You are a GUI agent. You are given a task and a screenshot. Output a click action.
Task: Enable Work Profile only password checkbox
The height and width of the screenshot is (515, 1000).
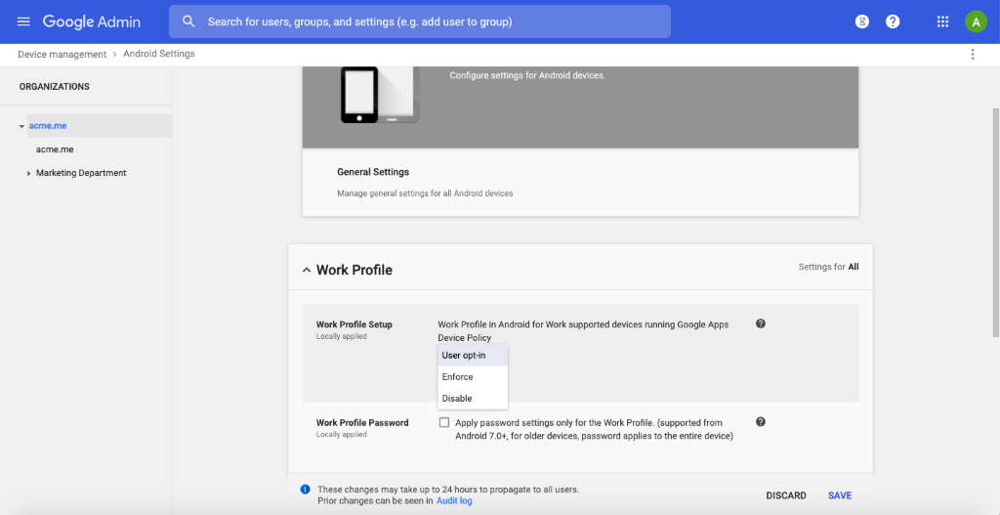[x=444, y=422]
